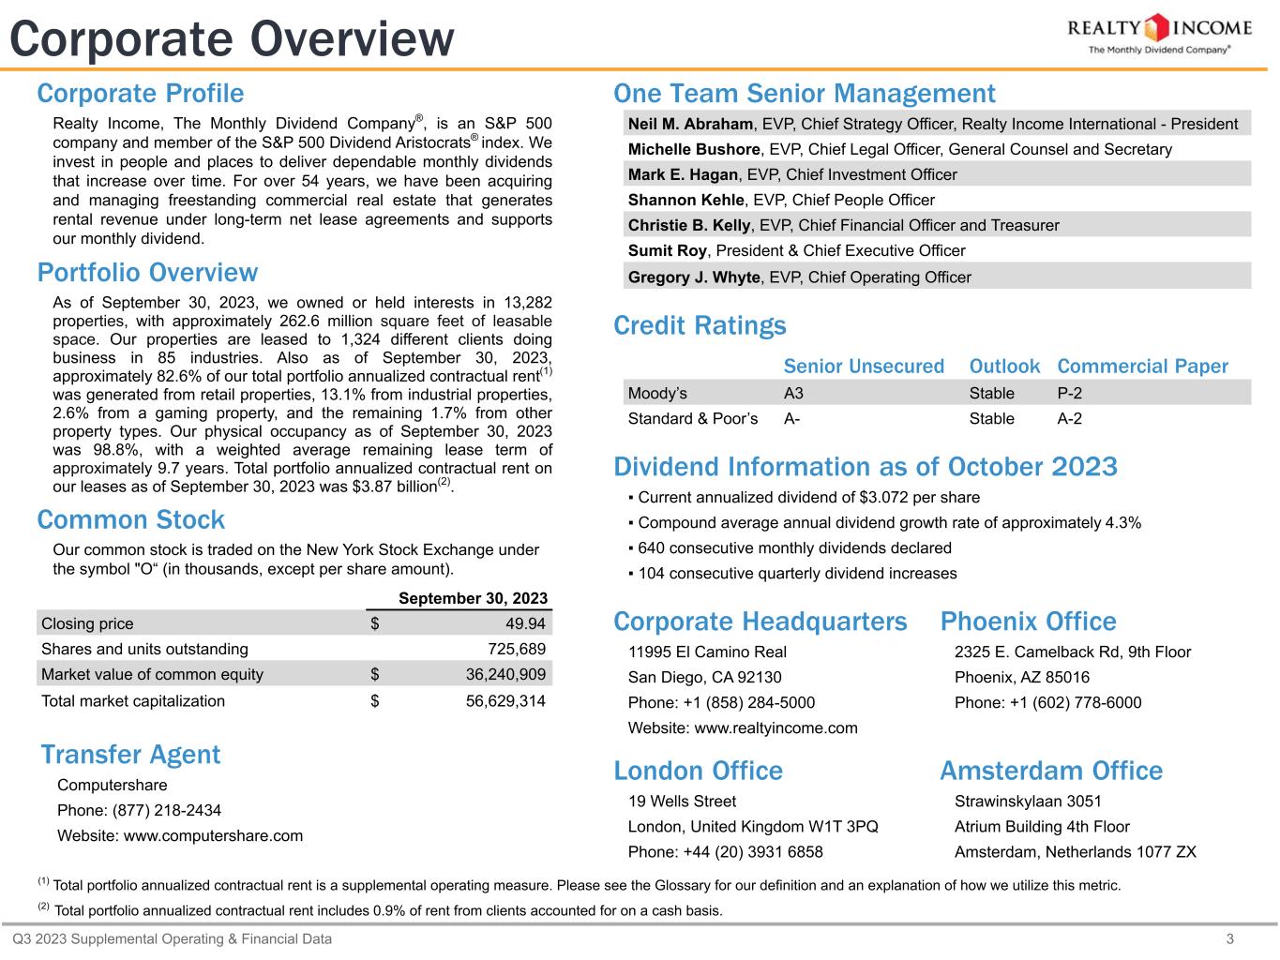Select the annualized dividend of $3.072 bullet
Screen dimensions: 1280x960
pos(804,498)
